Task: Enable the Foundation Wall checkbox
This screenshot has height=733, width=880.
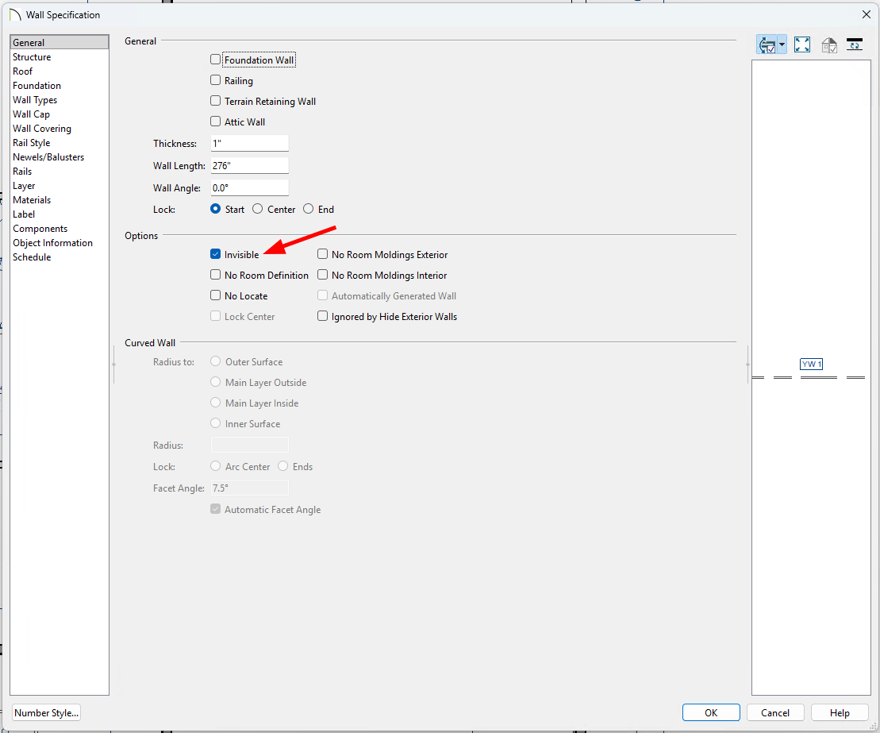Action: [x=215, y=60]
